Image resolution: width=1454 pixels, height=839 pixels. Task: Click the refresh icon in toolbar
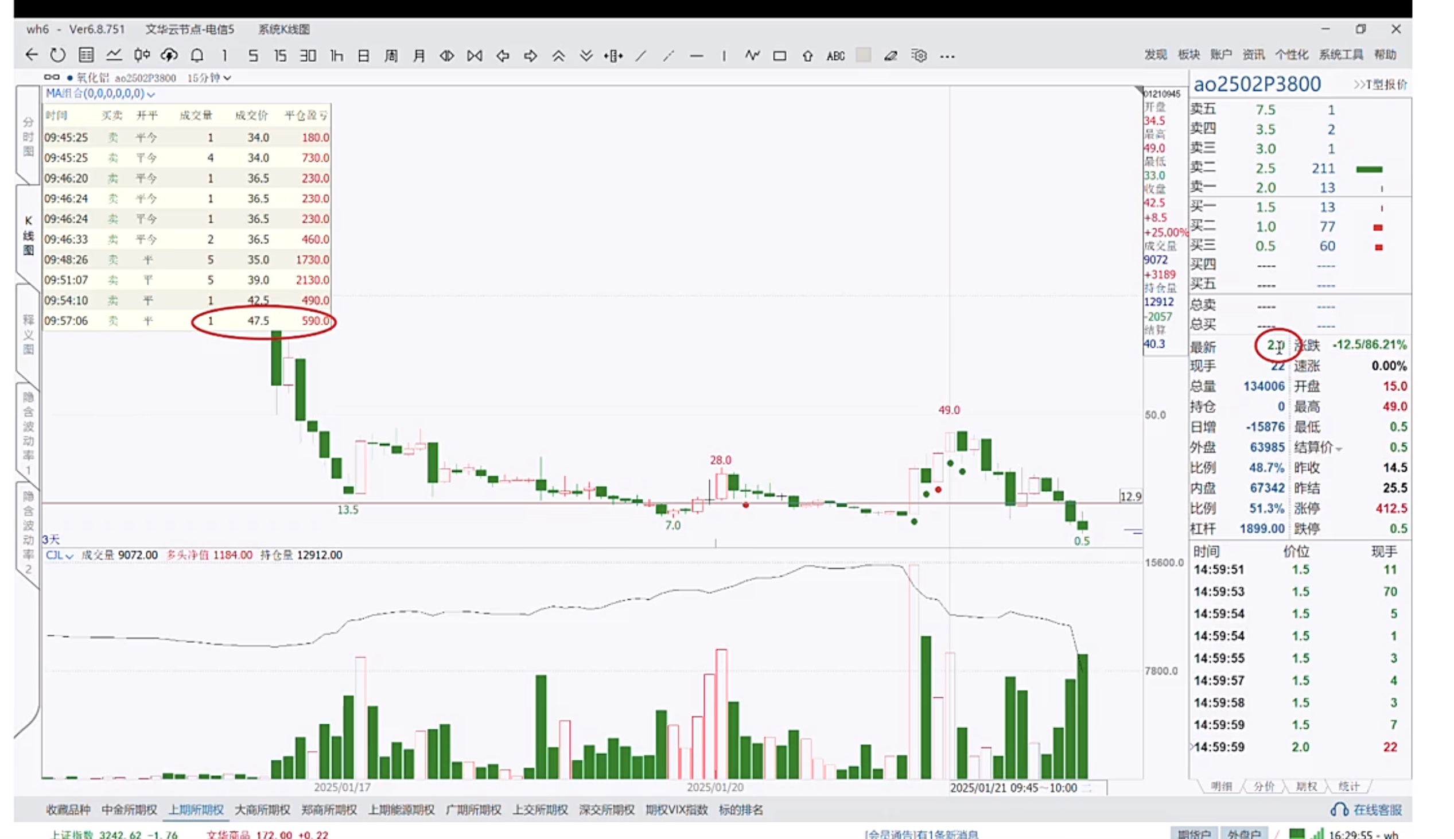pyautogui.click(x=57, y=55)
